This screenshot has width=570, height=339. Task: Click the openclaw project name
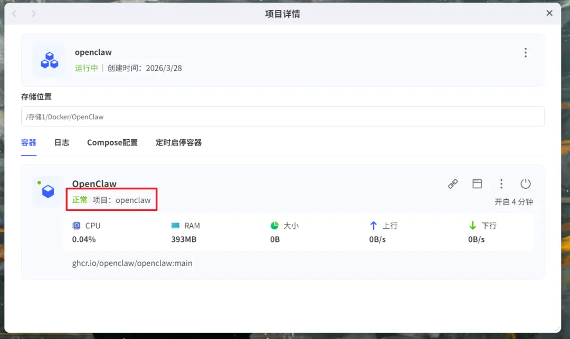click(93, 52)
